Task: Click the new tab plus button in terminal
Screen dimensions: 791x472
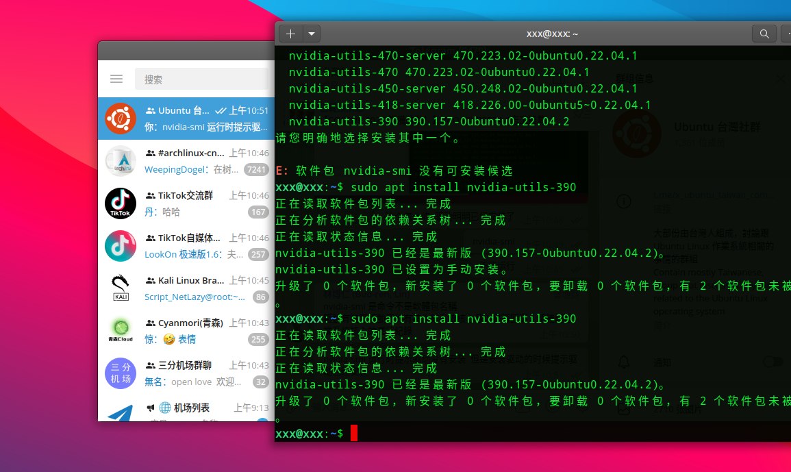Action: [x=290, y=34]
